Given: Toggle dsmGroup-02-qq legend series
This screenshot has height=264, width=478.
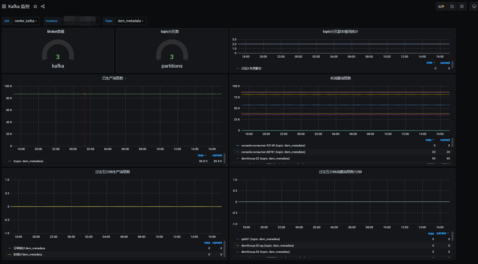Looking at the screenshot, I should click(x=268, y=246).
